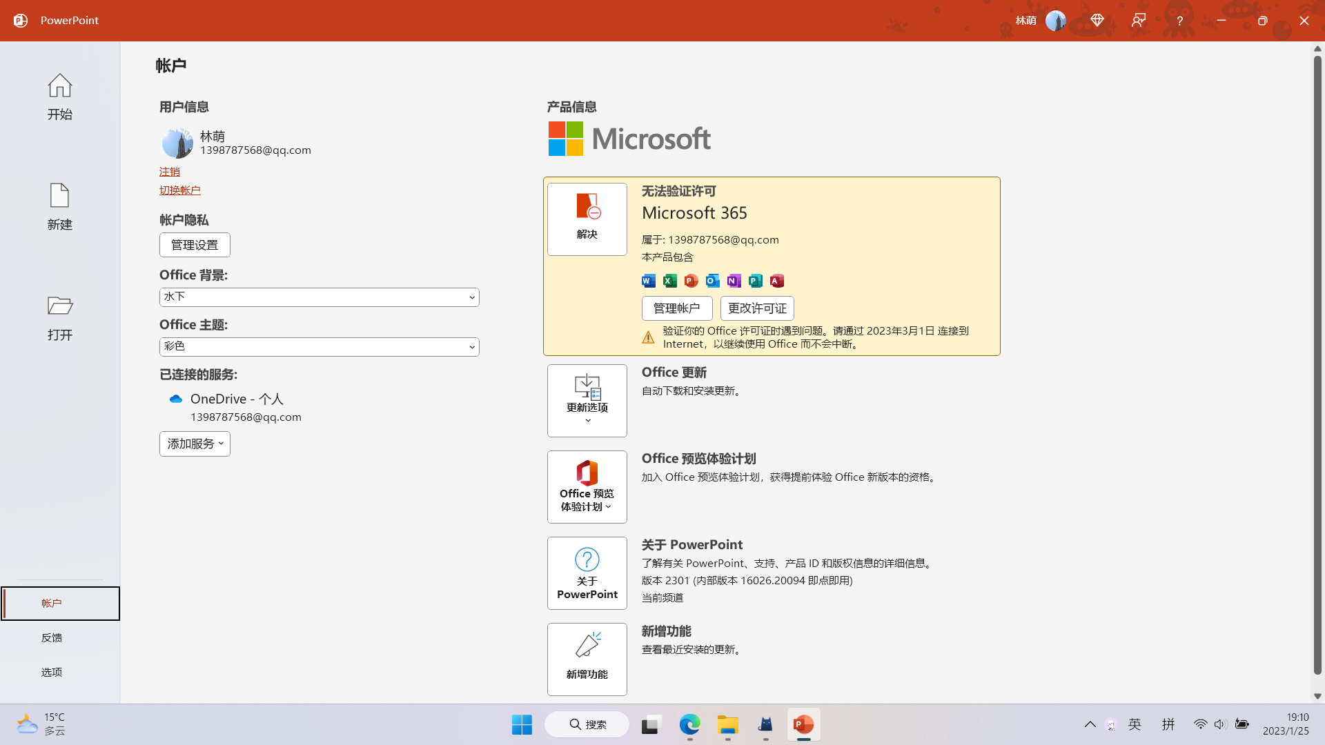Click the 切换帐户 link

click(x=180, y=190)
